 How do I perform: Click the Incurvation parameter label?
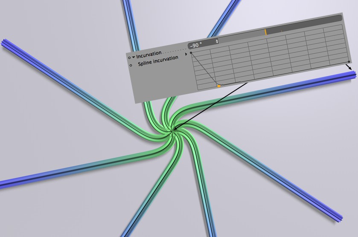(149, 54)
